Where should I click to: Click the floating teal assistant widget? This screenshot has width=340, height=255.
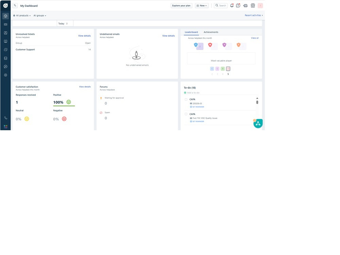(x=258, y=124)
